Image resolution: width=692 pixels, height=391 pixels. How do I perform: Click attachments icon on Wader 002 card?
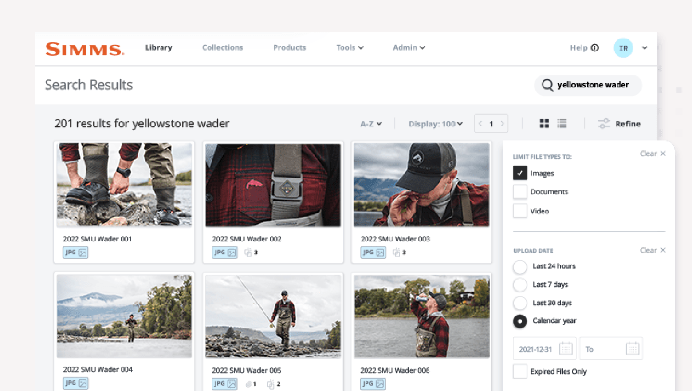248,253
